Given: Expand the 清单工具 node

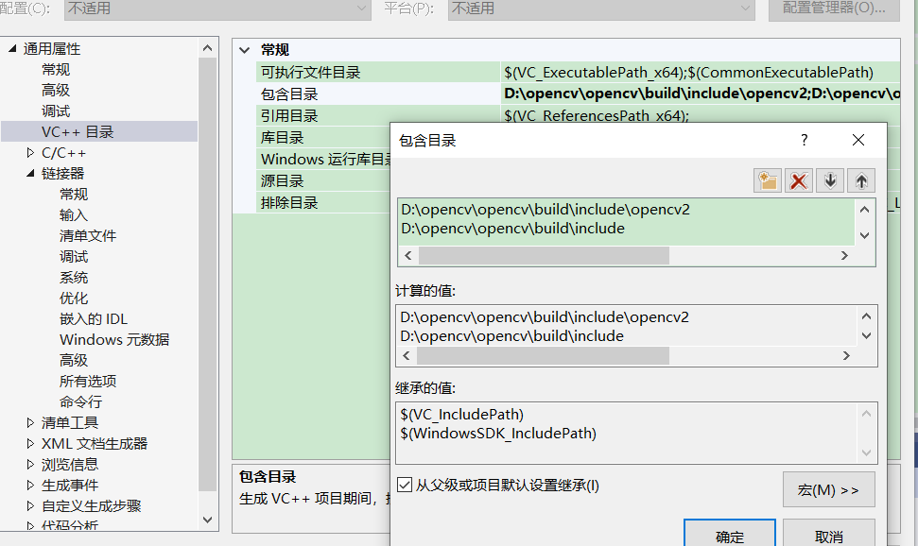Looking at the screenshot, I should click(30, 422).
